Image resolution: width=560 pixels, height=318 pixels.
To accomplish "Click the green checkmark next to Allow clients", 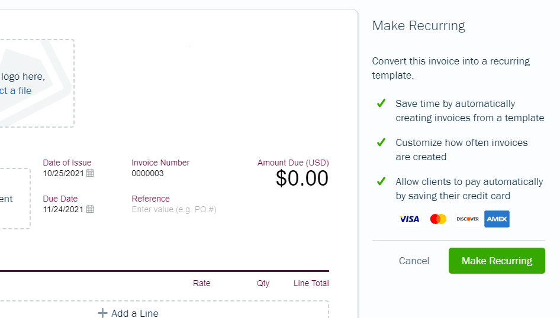I will pyautogui.click(x=381, y=181).
